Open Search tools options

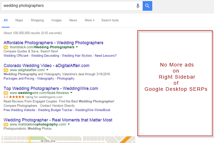pos(110,20)
